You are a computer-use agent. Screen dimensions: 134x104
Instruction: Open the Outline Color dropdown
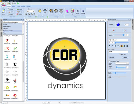point(128,63)
